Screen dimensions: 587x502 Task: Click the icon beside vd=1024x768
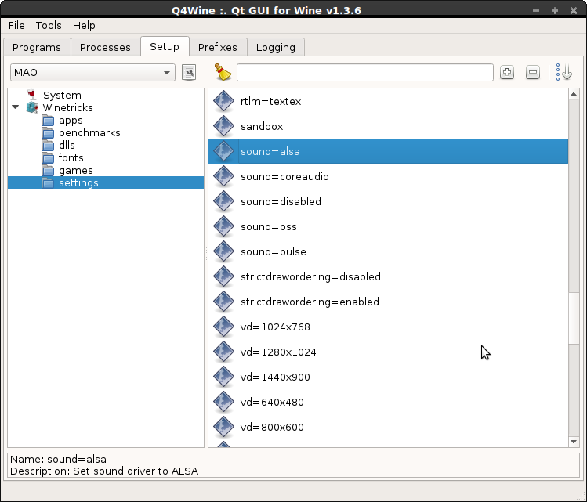224,327
